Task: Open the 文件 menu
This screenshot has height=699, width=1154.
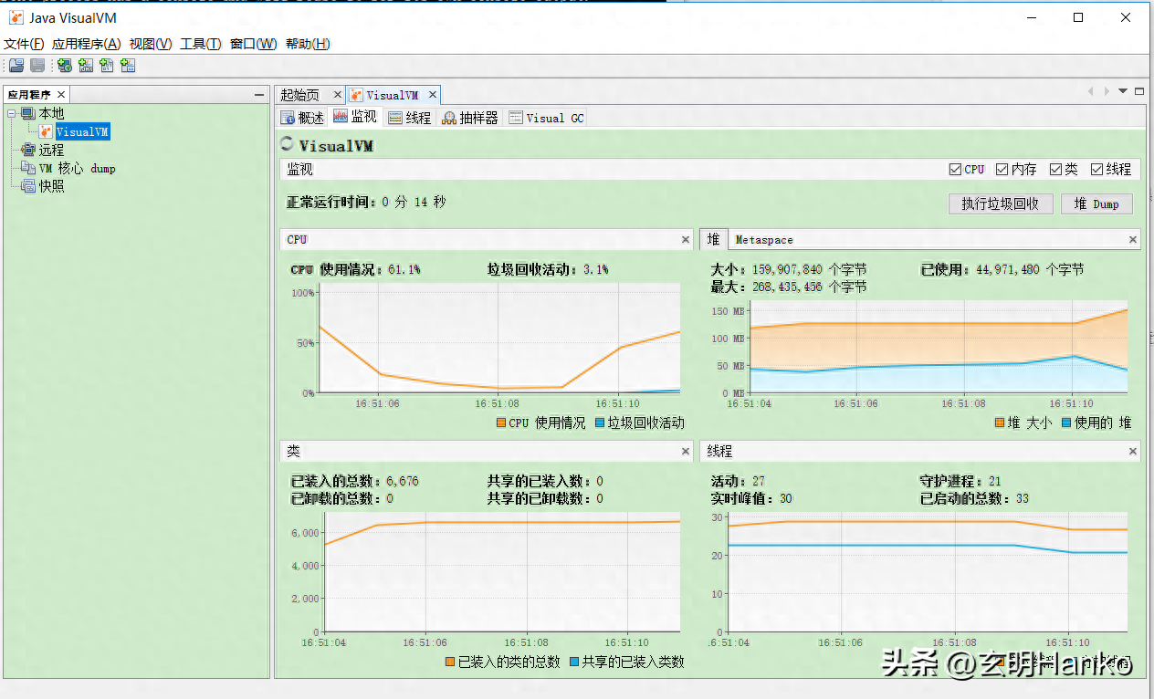Action: (x=24, y=44)
